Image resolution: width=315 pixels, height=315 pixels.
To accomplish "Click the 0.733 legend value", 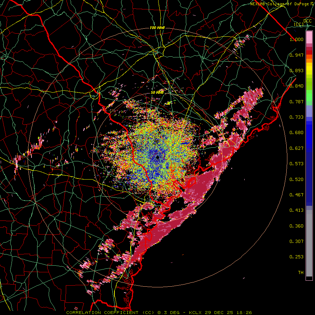I will click(296, 117).
